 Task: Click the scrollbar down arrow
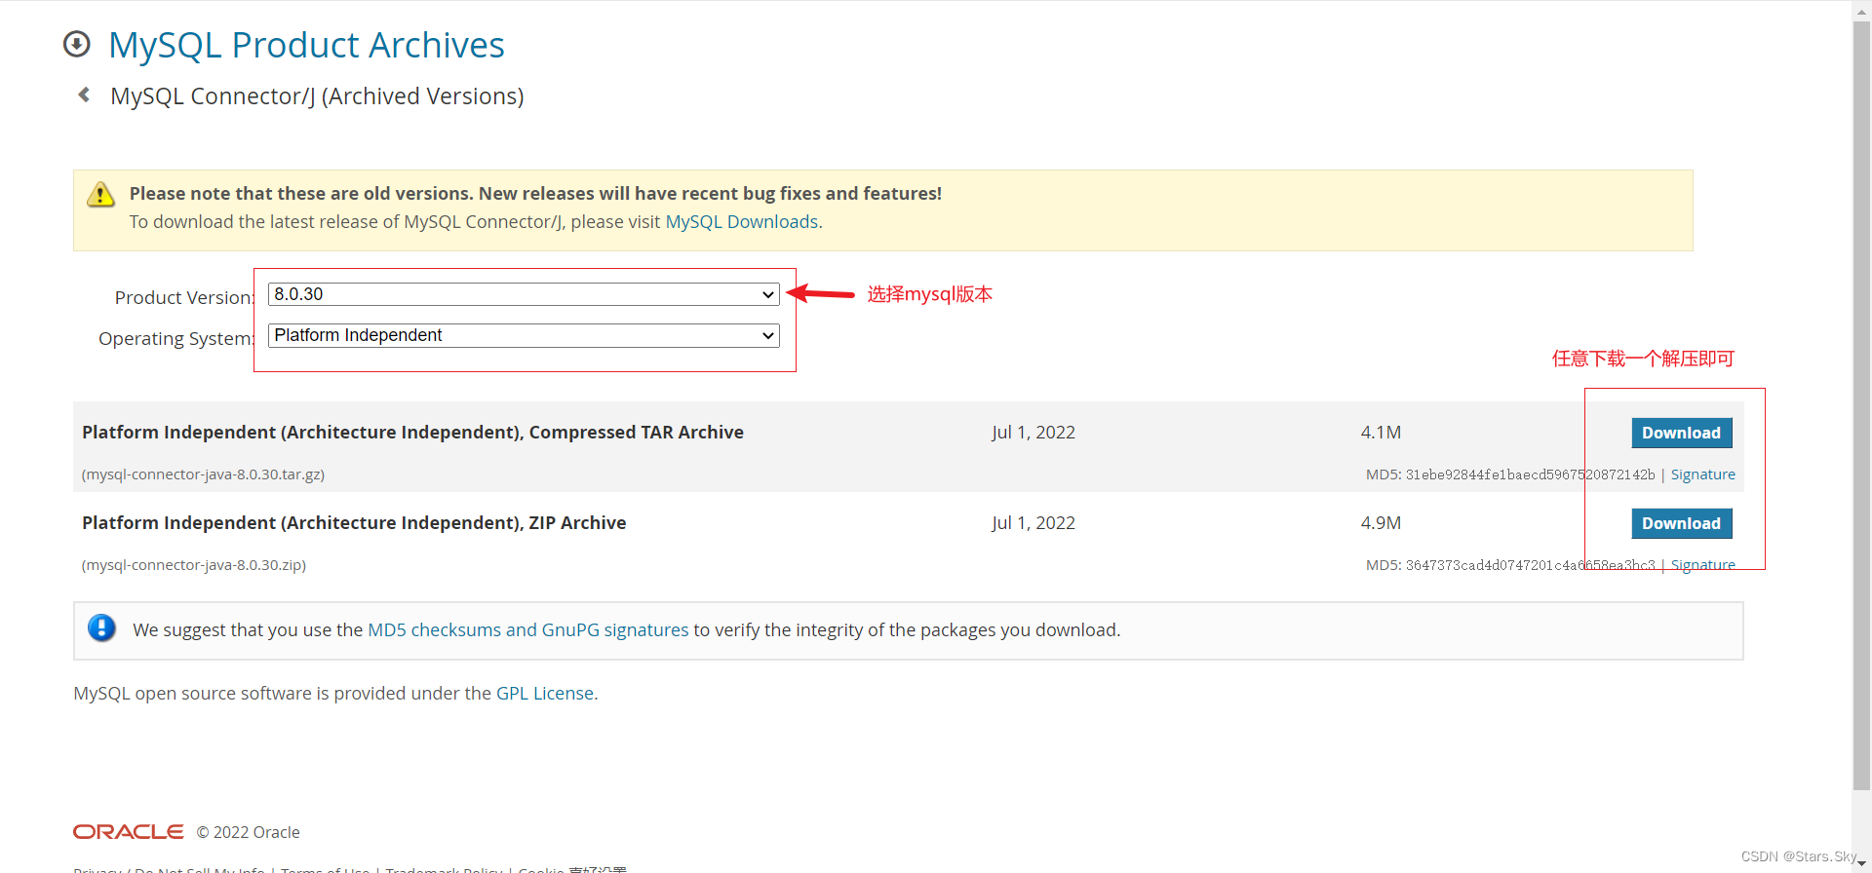pos(1861,862)
